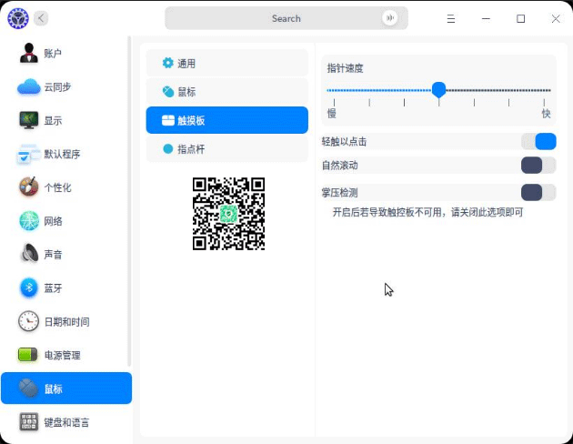Switch to the 鼠标 mouse sub-tab
The image size is (573, 444).
coord(226,92)
